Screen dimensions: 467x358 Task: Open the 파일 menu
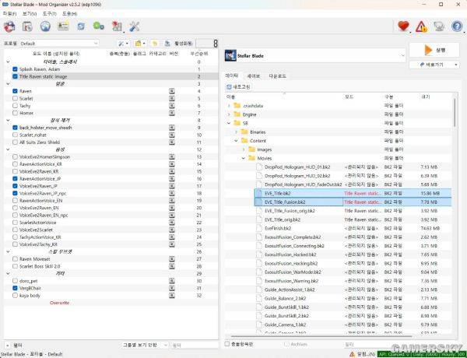[9, 14]
